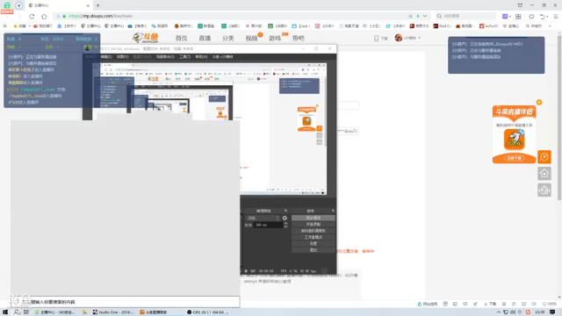This screenshot has height=316, width=562.
Task: Focus the browser search box
Action: [466, 16]
